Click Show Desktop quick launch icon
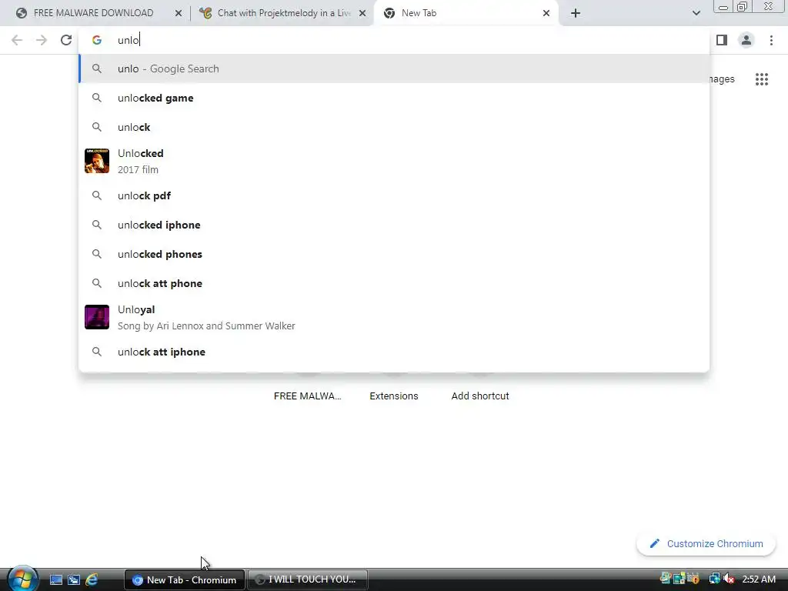 point(55,579)
